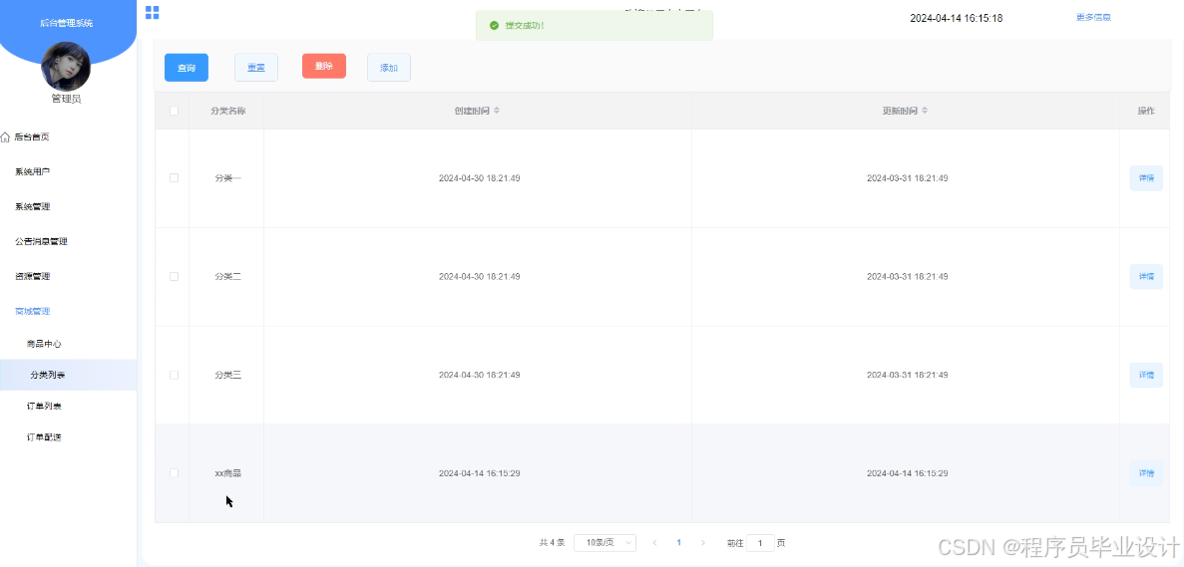Click the red 删除 button

(x=324, y=66)
